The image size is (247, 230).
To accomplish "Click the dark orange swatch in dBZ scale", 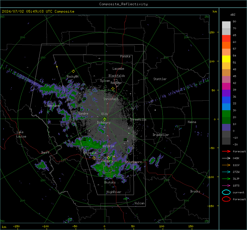I will [x=226, y=45].
